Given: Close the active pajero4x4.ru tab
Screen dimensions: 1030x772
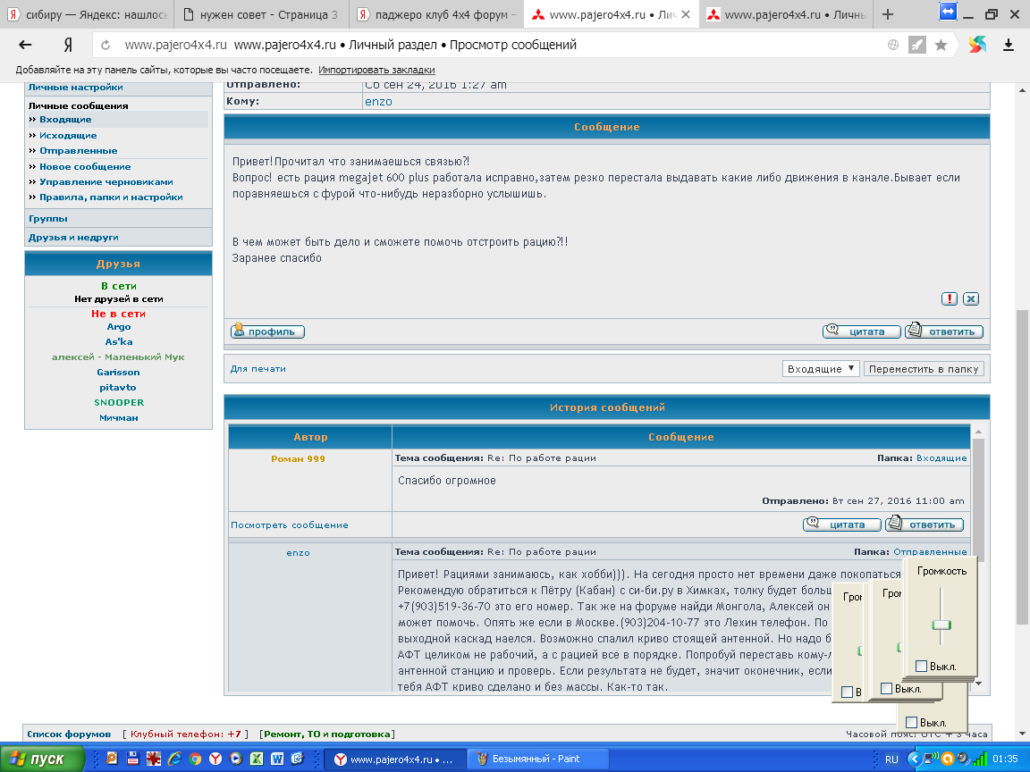Looking at the screenshot, I should (686, 14).
